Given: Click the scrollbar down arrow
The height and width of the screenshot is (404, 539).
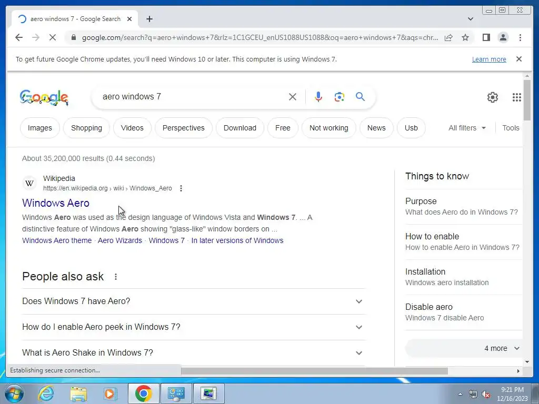Looking at the screenshot, I should [x=527, y=362].
